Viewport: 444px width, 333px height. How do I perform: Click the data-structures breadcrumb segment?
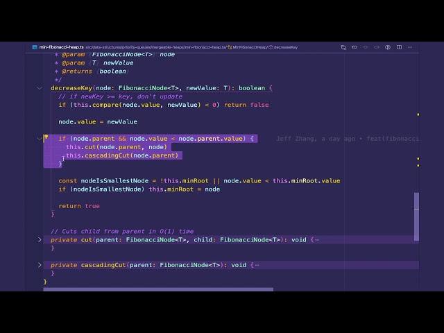point(106,47)
